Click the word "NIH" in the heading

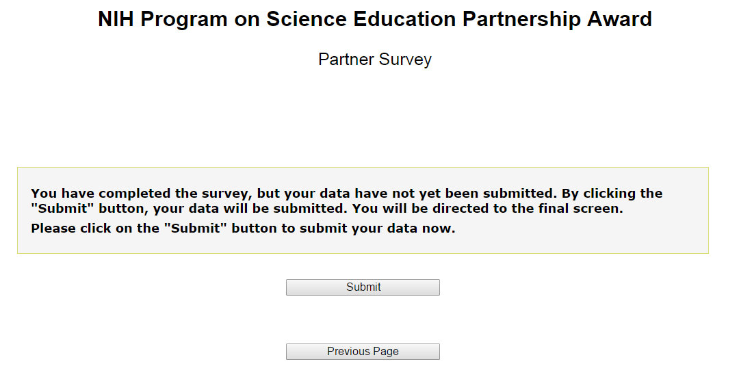[117, 19]
